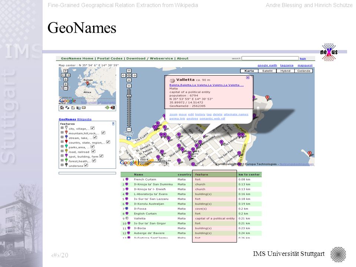The height and width of the screenshot is (267, 356).
Task: Pan the main map down
Action: (129, 80)
